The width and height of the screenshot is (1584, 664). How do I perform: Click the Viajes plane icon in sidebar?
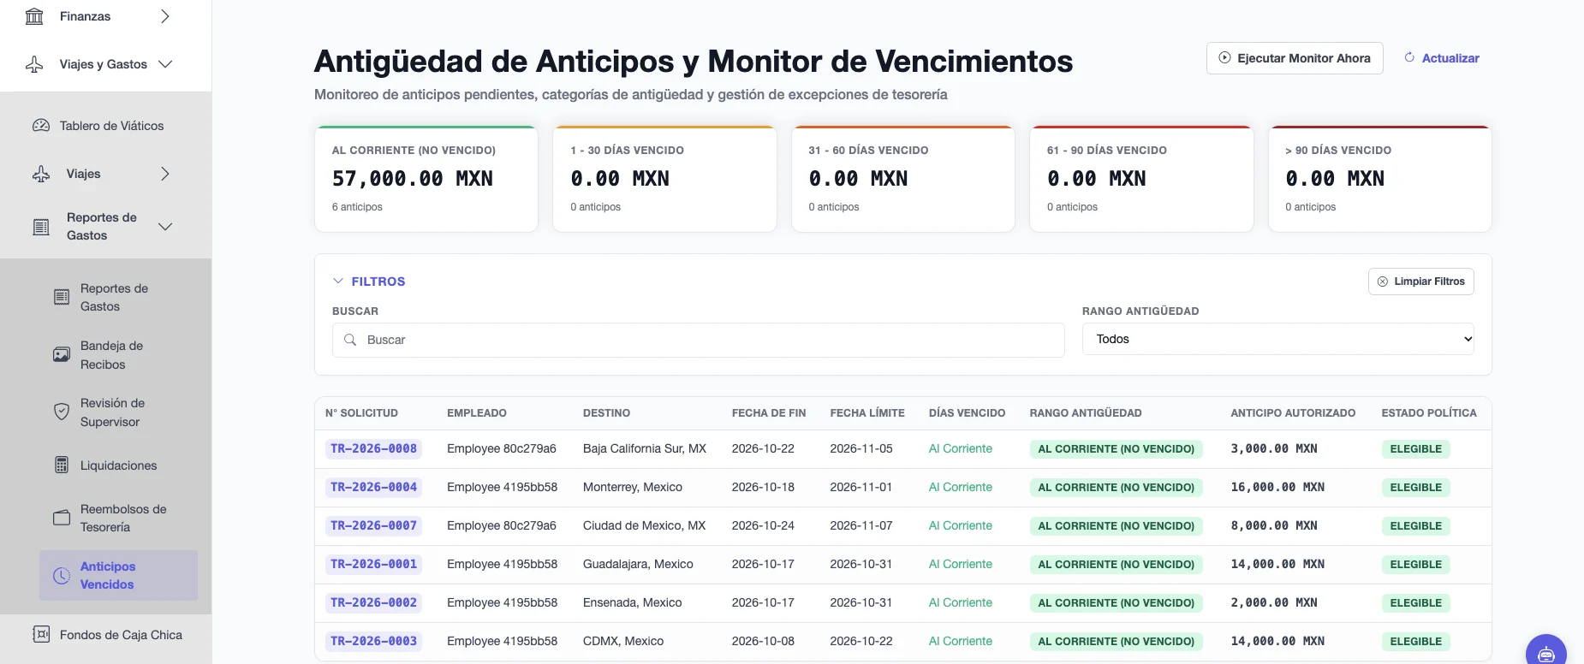(41, 174)
